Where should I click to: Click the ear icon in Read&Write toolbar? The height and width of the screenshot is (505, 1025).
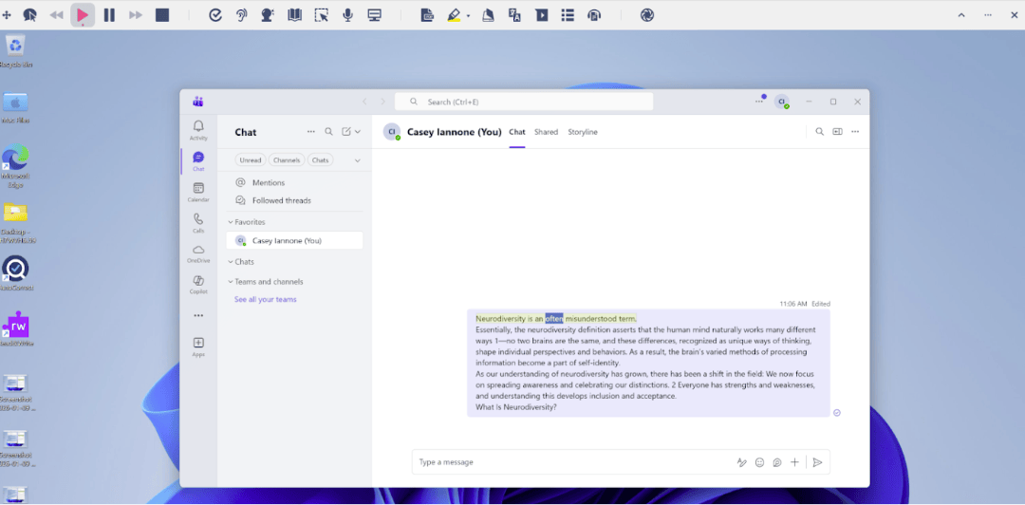pos(242,15)
